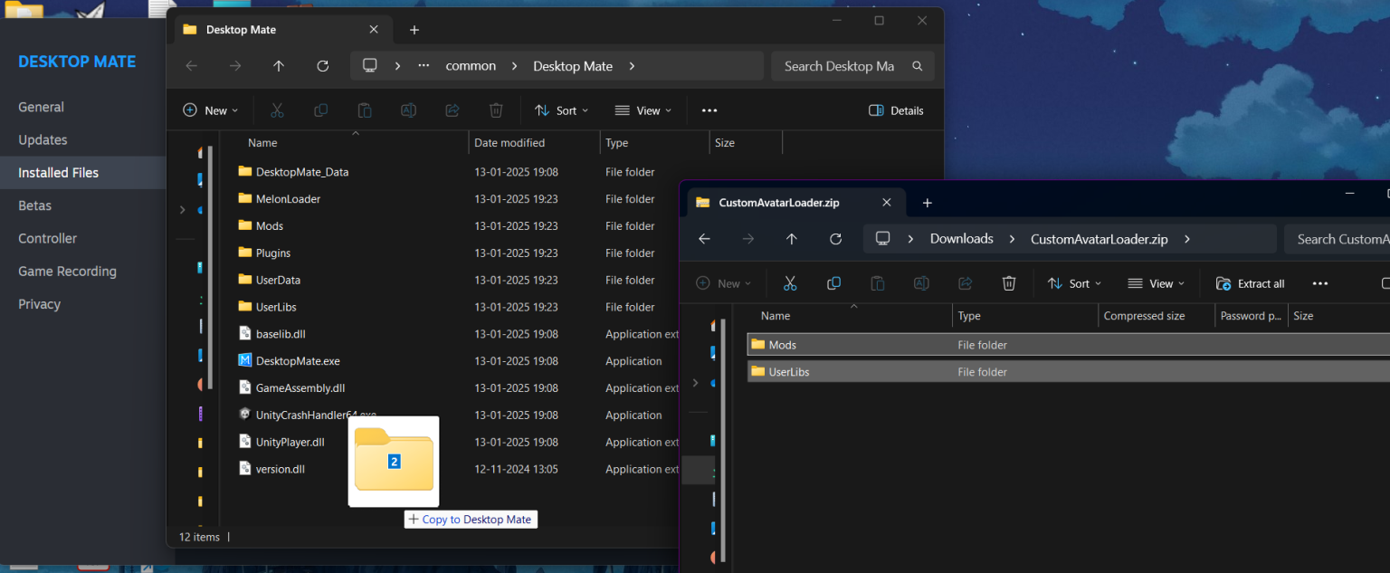Refresh the CustomAvatarLoader.zip window
This screenshot has height=573, width=1390.
[x=835, y=238]
